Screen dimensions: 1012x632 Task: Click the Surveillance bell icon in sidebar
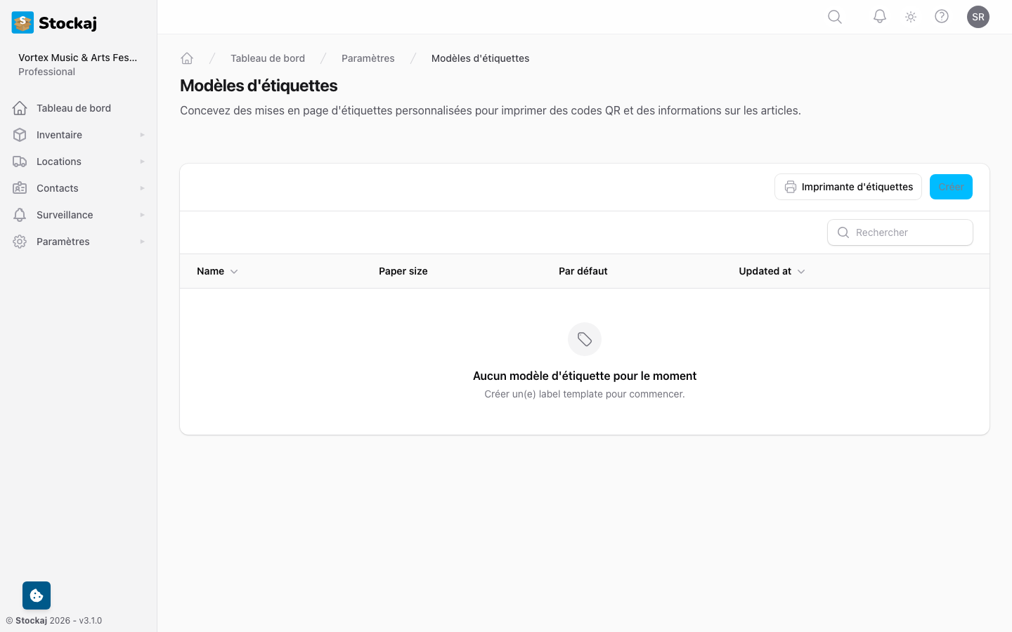click(x=20, y=214)
